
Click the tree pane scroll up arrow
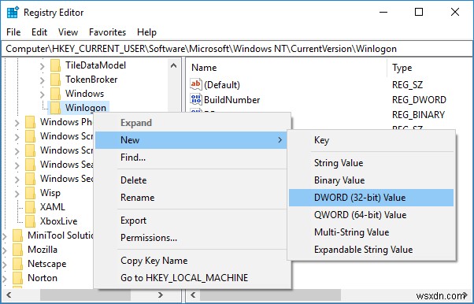173,65
